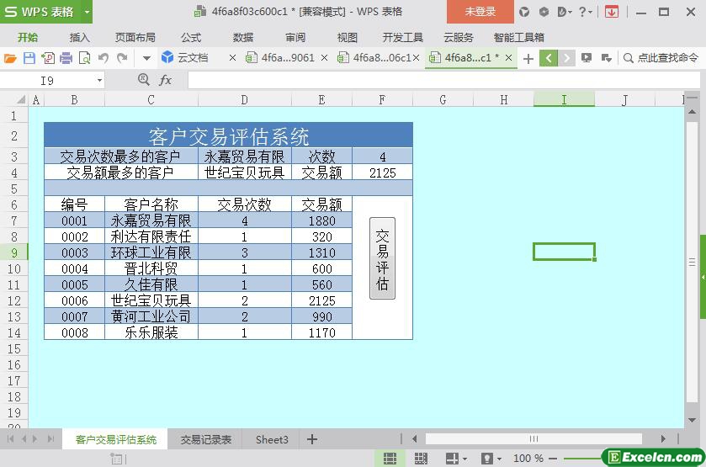Click the formula bar input field
Viewport: 706px width, 467px height.
tap(438, 80)
